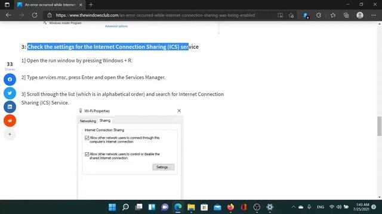Screen dimensions: 382x214
Task: Click the site lock icon in the address bar
Action: point(50,15)
